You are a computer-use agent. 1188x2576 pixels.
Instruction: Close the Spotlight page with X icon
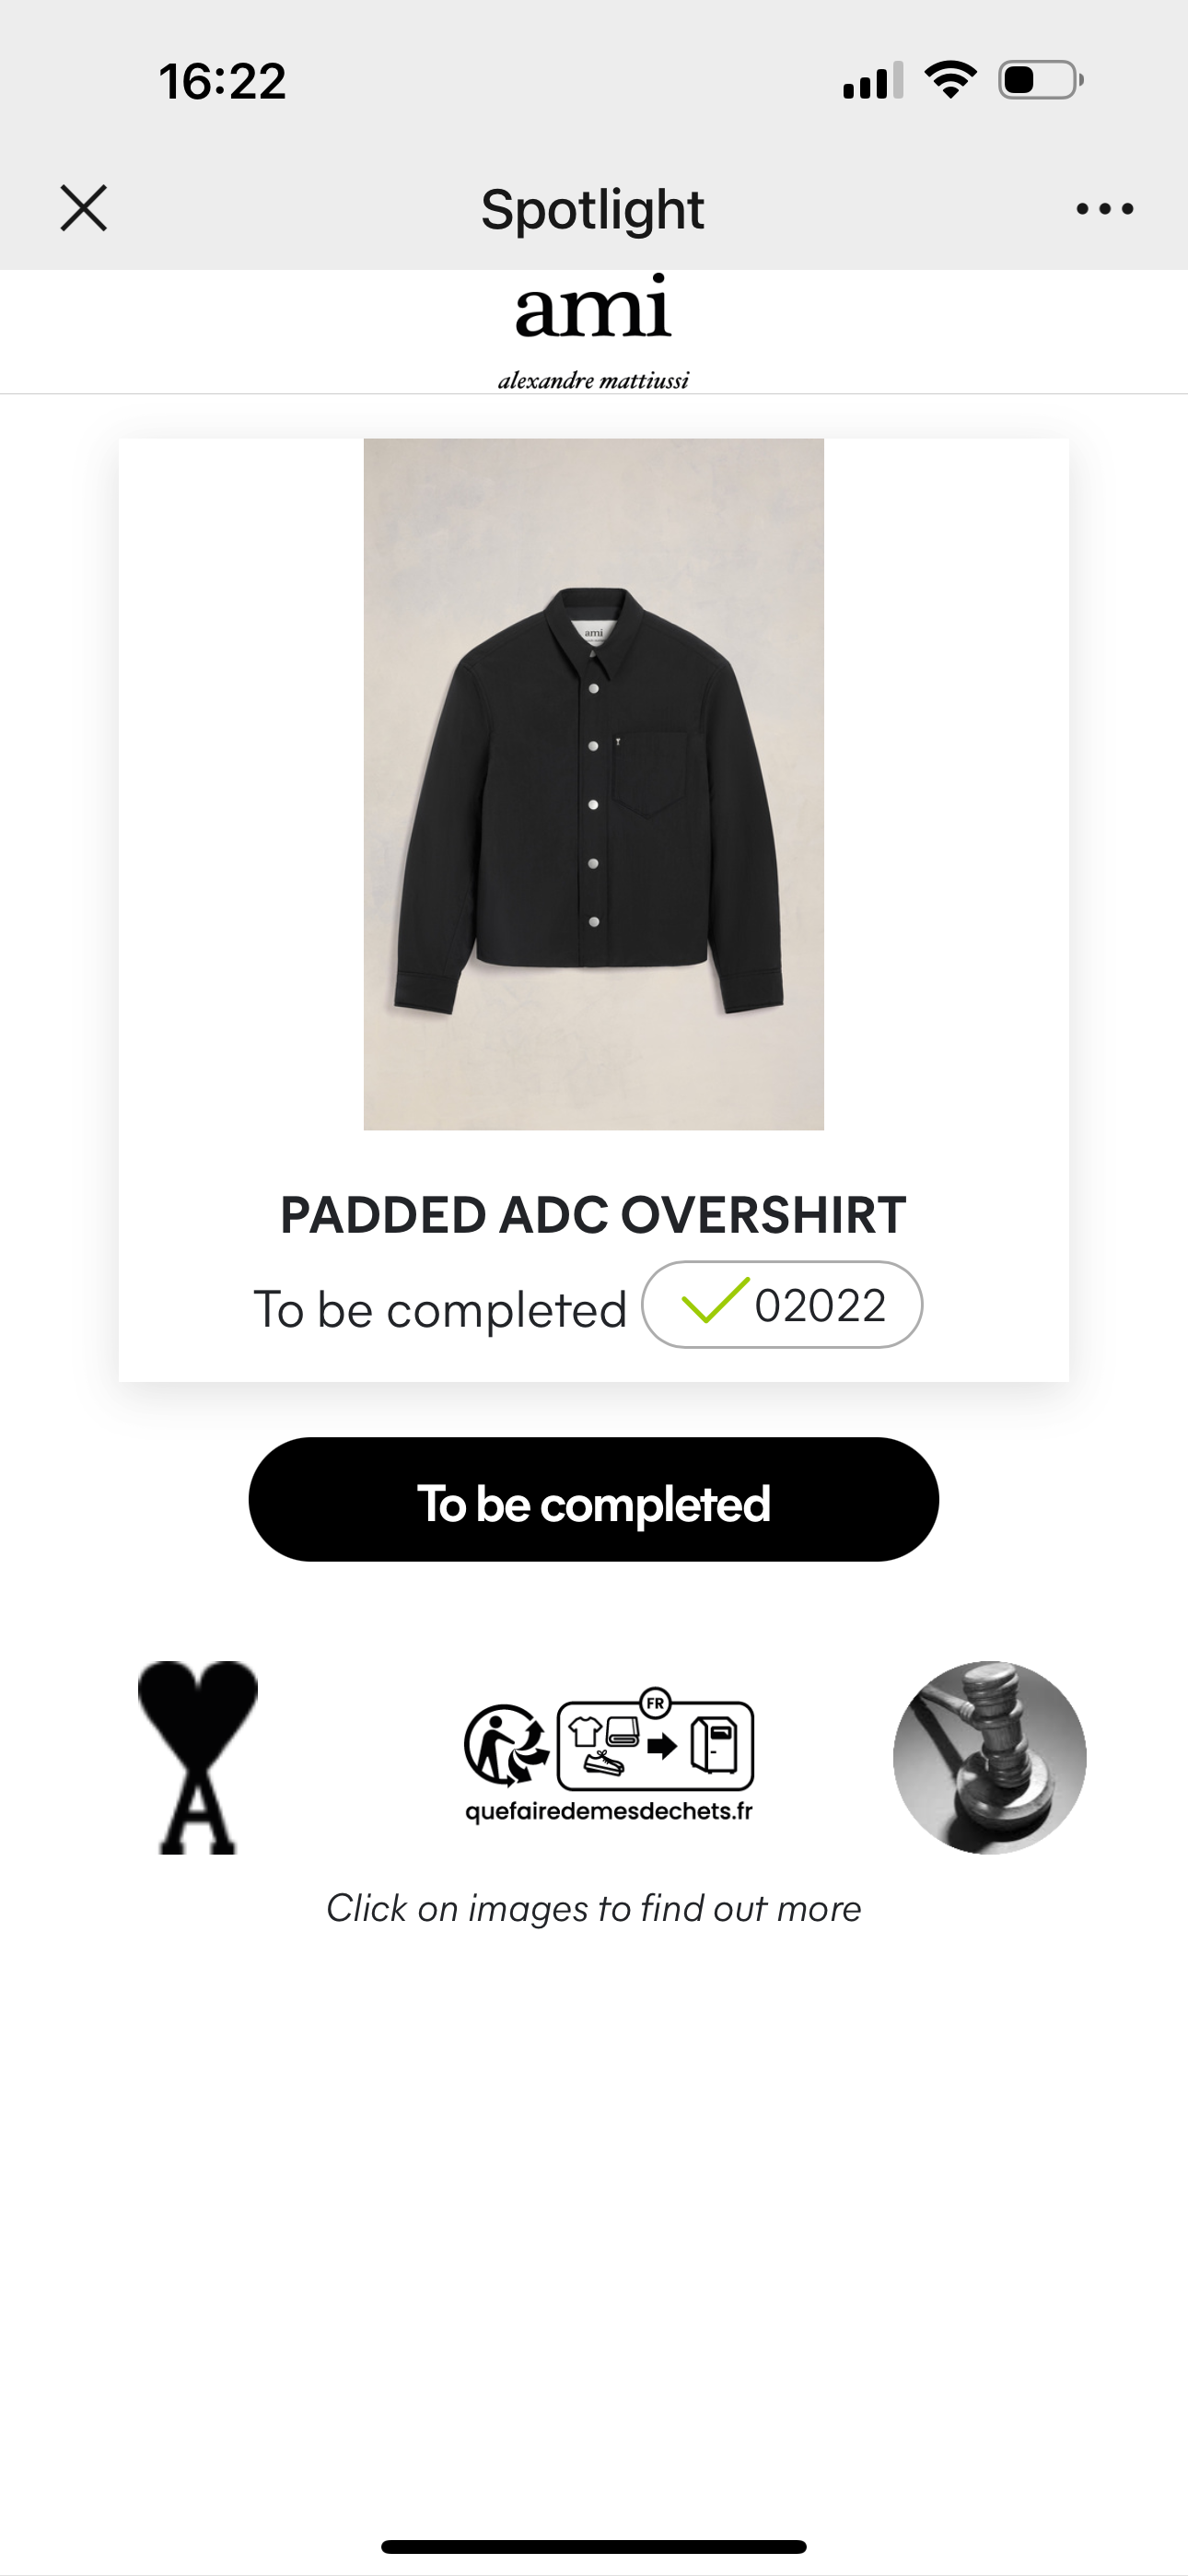click(x=84, y=208)
